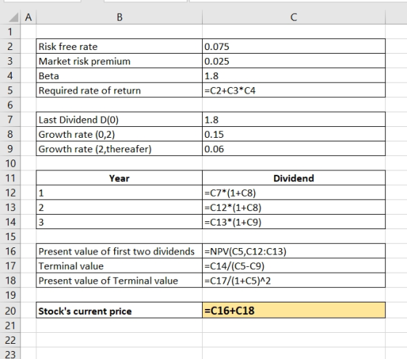The height and width of the screenshot is (359, 407).
Task: Click the 'Beta' label cell
Action: [119, 75]
